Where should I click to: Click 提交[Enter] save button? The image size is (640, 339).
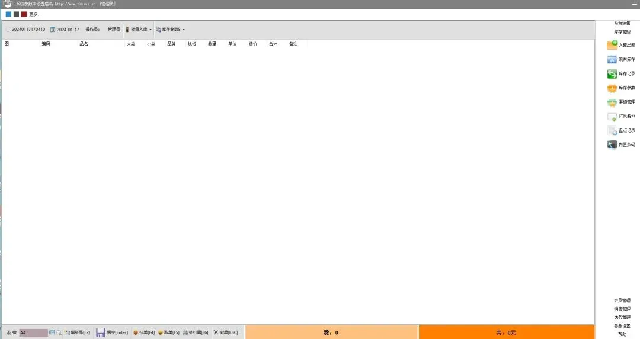tap(112, 332)
